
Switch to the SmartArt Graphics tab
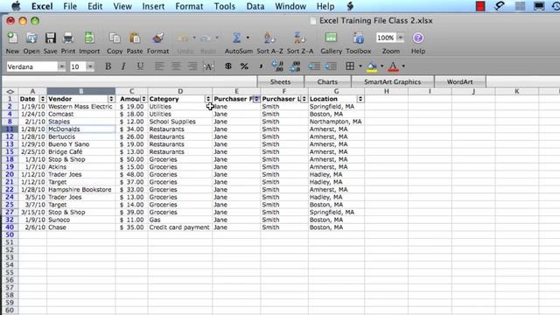point(393,81)
